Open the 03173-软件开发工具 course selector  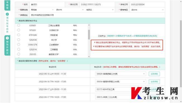click(121, 89)
